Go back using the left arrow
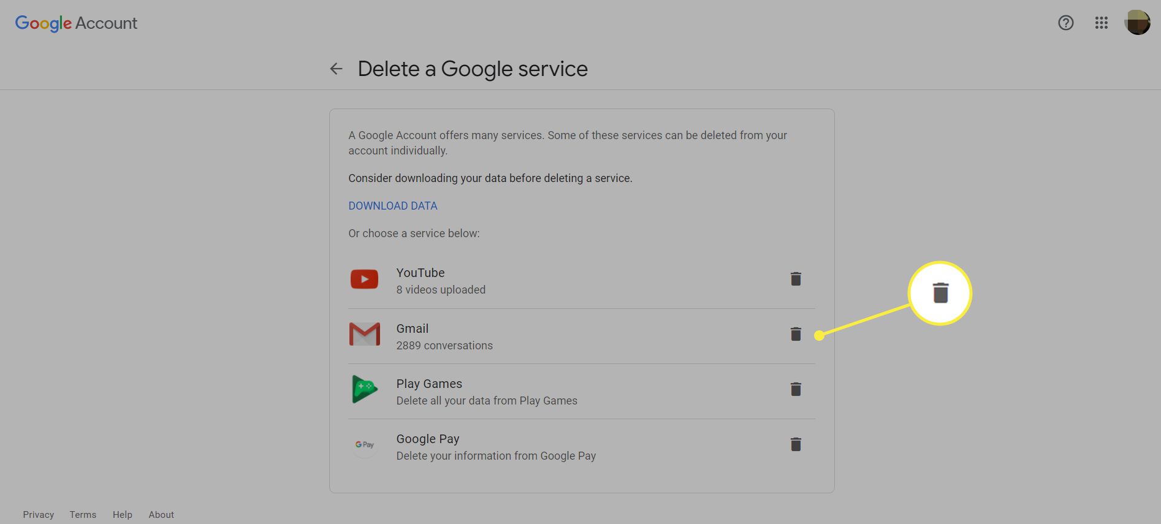1161x524 pixels. pos(336,69)
